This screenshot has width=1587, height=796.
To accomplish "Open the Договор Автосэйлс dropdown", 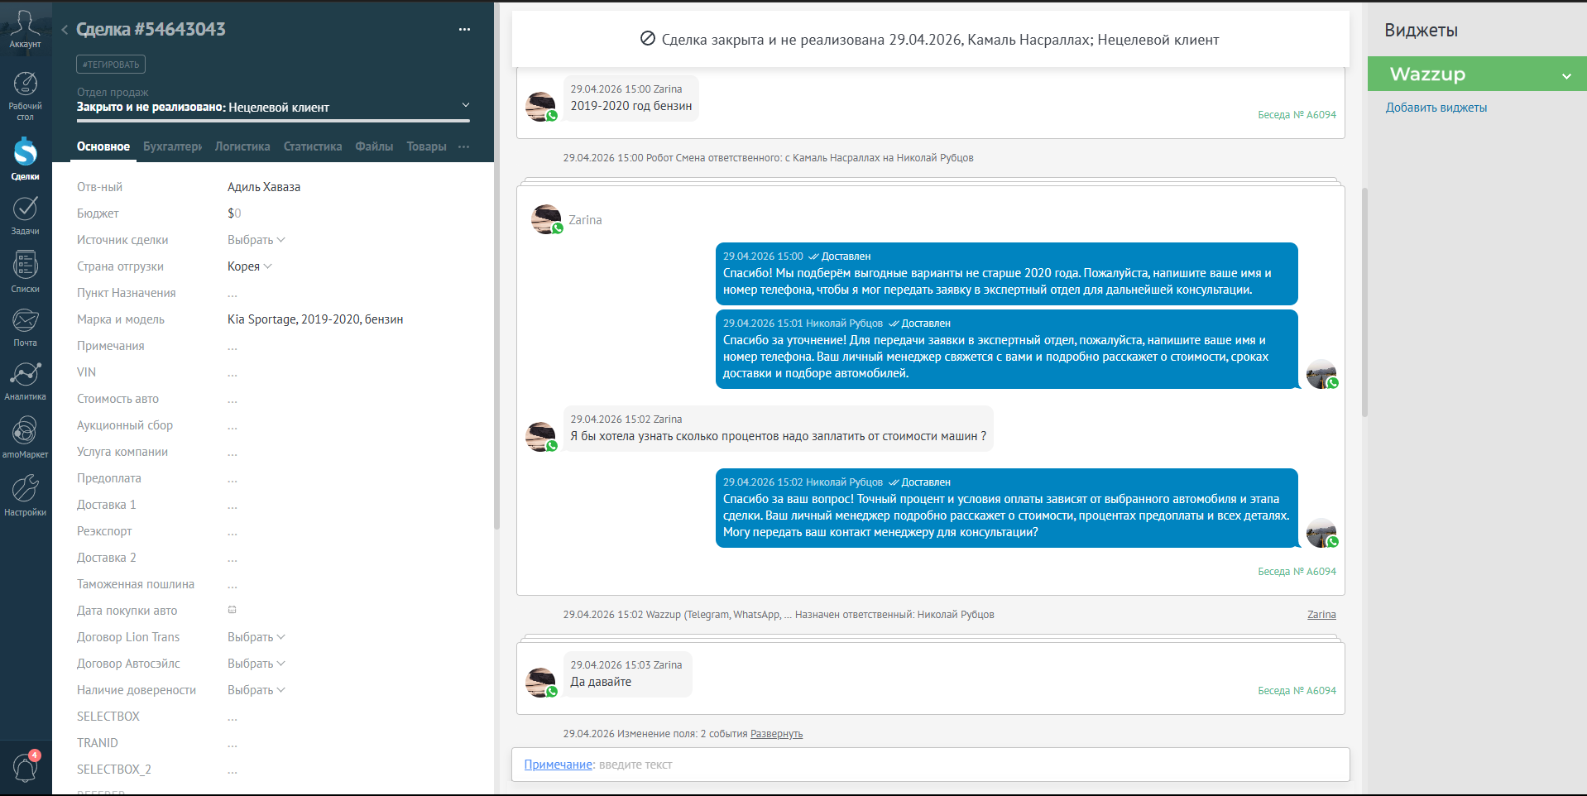I will [x=257, y=664].
